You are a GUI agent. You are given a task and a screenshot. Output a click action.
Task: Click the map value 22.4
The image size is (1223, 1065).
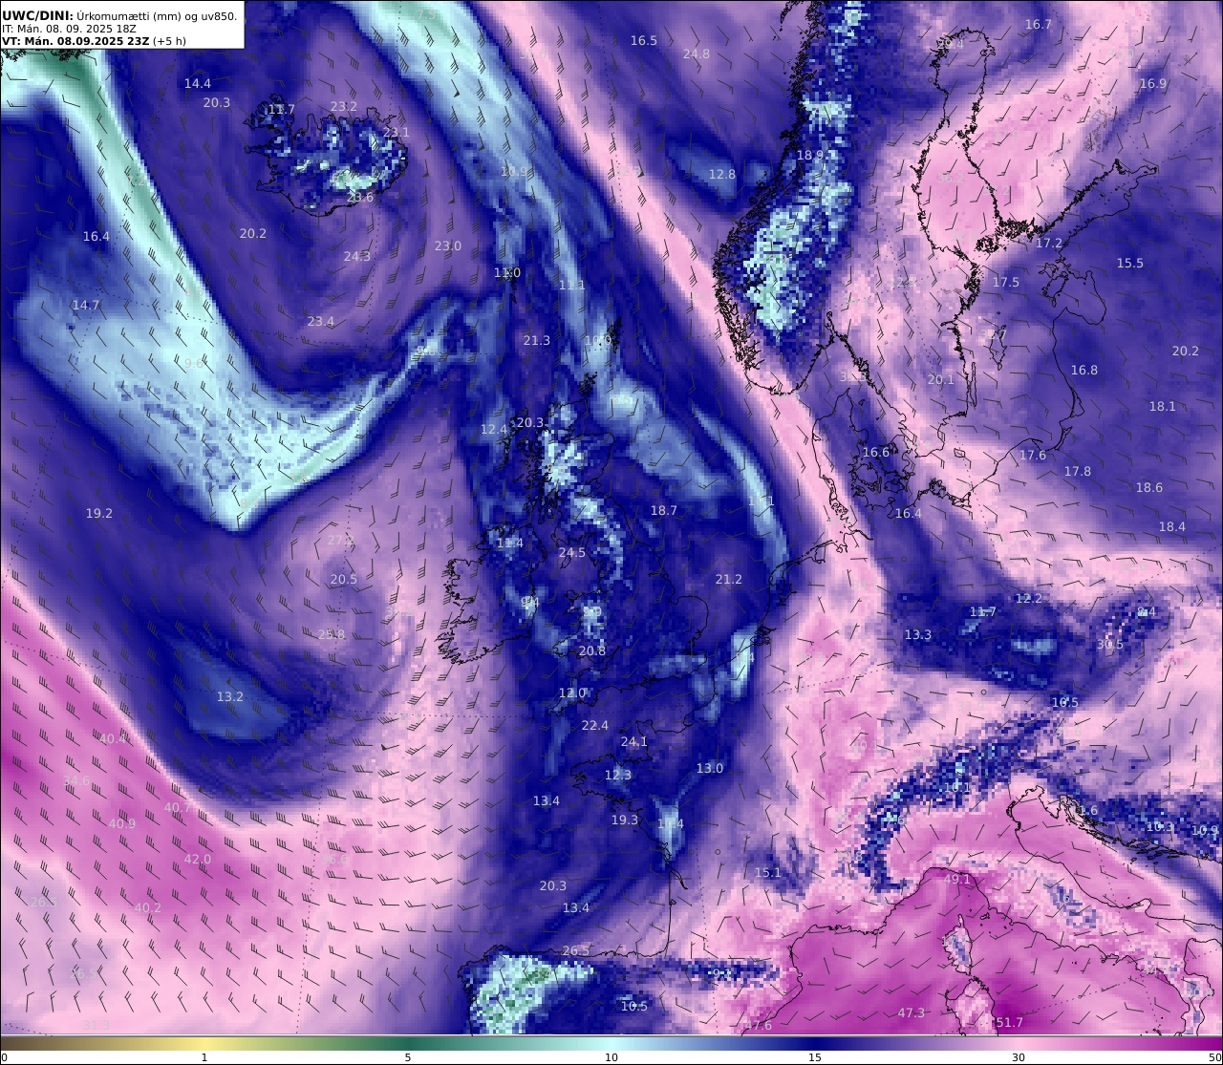(x=595, y=725)
